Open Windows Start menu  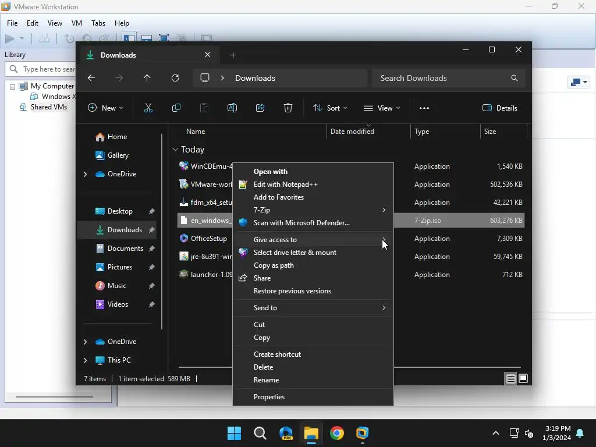234,433
